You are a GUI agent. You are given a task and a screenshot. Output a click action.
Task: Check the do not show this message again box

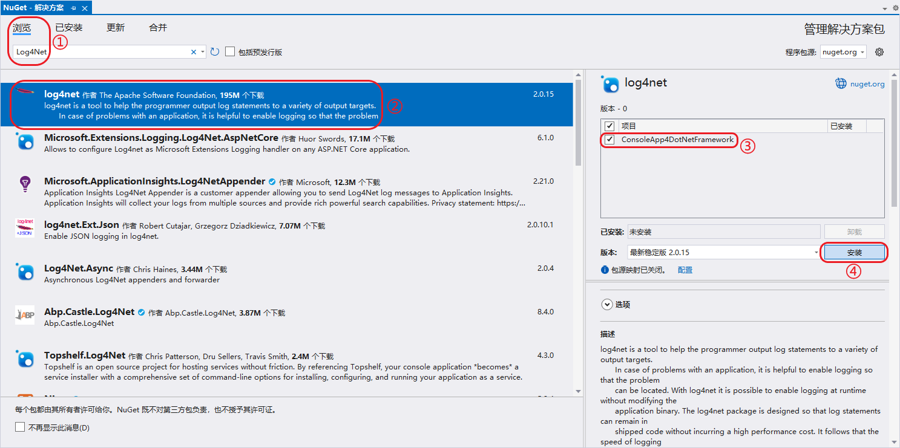click(x=21, y=427)
